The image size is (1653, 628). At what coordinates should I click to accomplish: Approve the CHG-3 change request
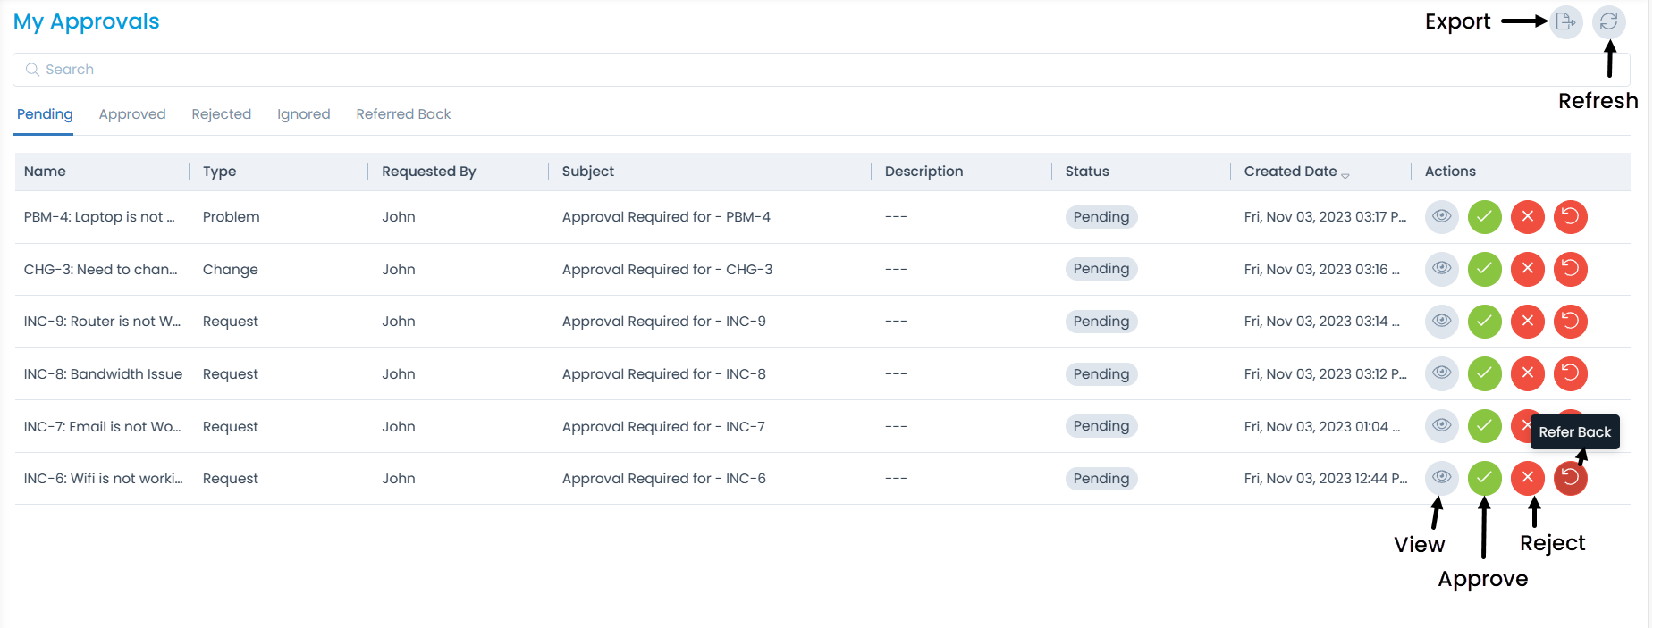click(1484, 269)
